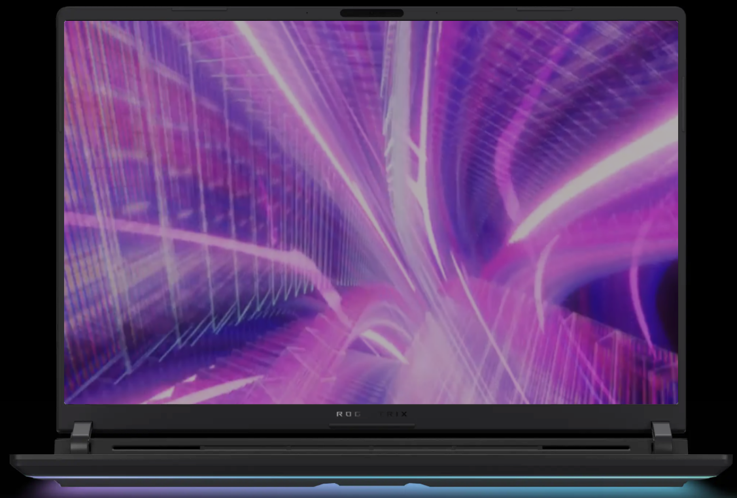Click the left microphone hole beside the webcam
Viewport: 737px width, 498px height.
point(307,13)
